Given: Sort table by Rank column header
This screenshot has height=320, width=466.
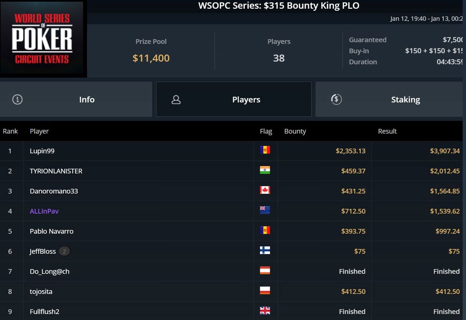Looking at the screenshot, I should click(10, 131).
